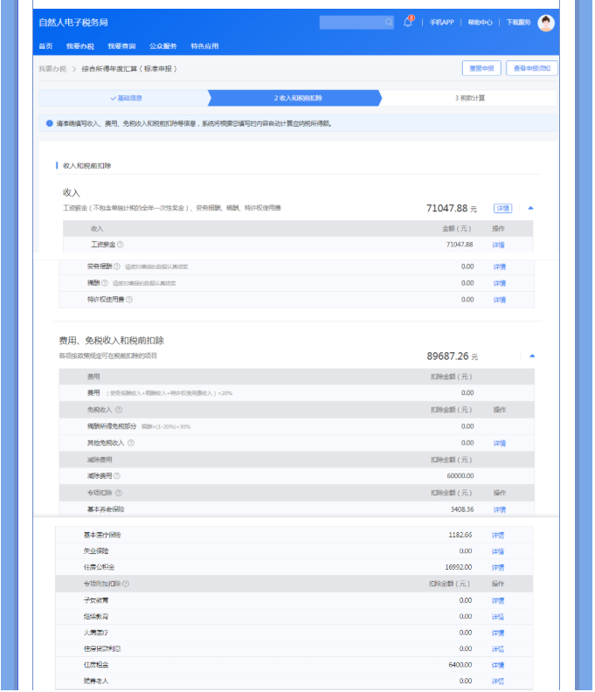The image size is (595, 692).
Task: Click help icon next to 专项附加扣除 header
Action: (126, 584)
